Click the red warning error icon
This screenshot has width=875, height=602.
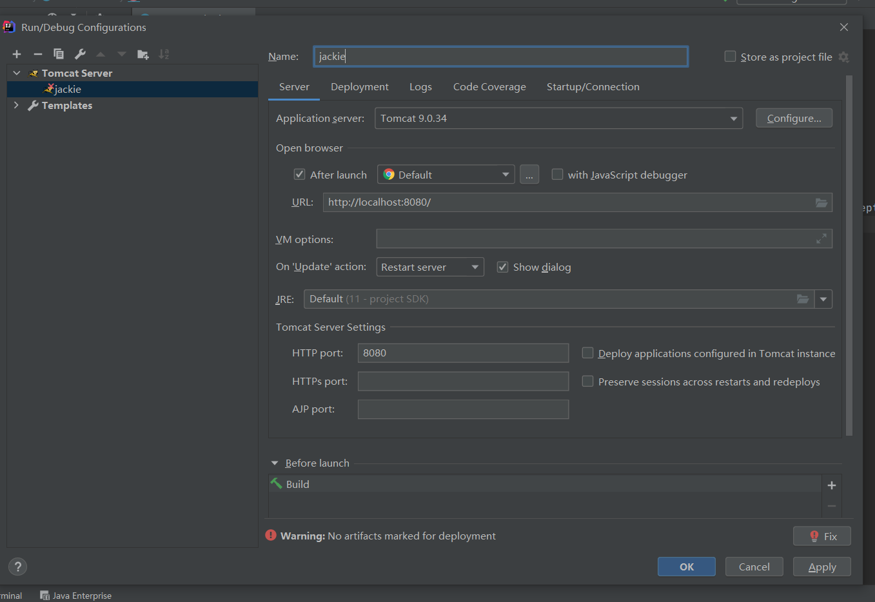tap(271, 536)
